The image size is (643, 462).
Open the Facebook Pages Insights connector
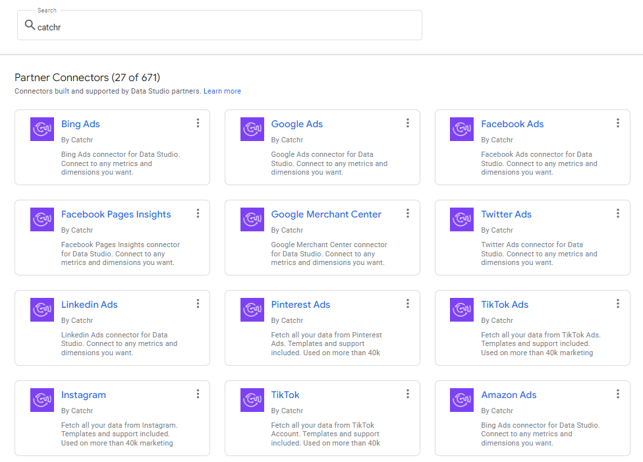(115, 214)
